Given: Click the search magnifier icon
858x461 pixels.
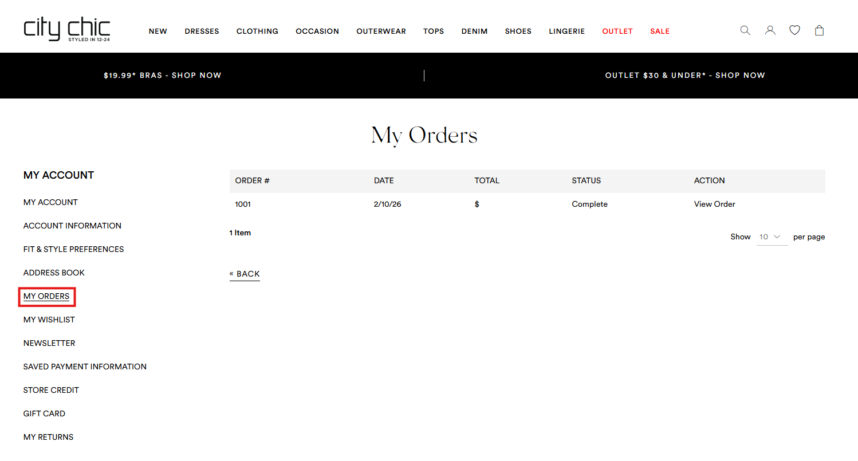Looking at the screenshot, I should [745, 30].
